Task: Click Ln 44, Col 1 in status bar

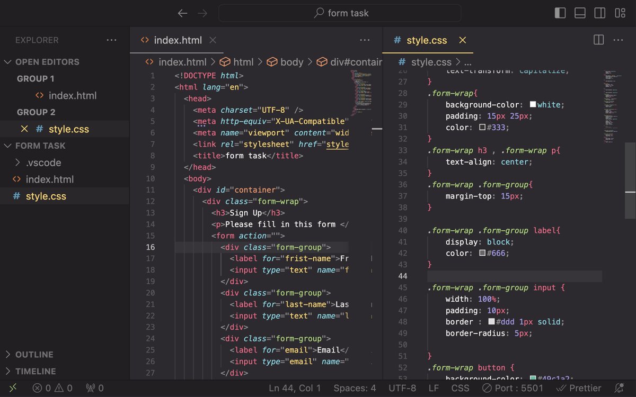Action: pos(295,388)
